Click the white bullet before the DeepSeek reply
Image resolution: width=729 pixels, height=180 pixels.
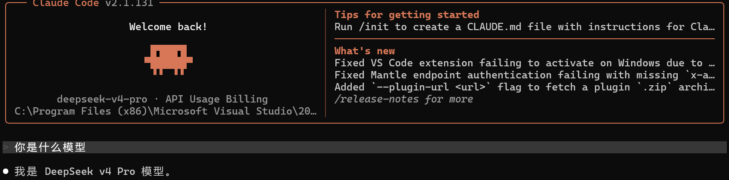[6, 171]
